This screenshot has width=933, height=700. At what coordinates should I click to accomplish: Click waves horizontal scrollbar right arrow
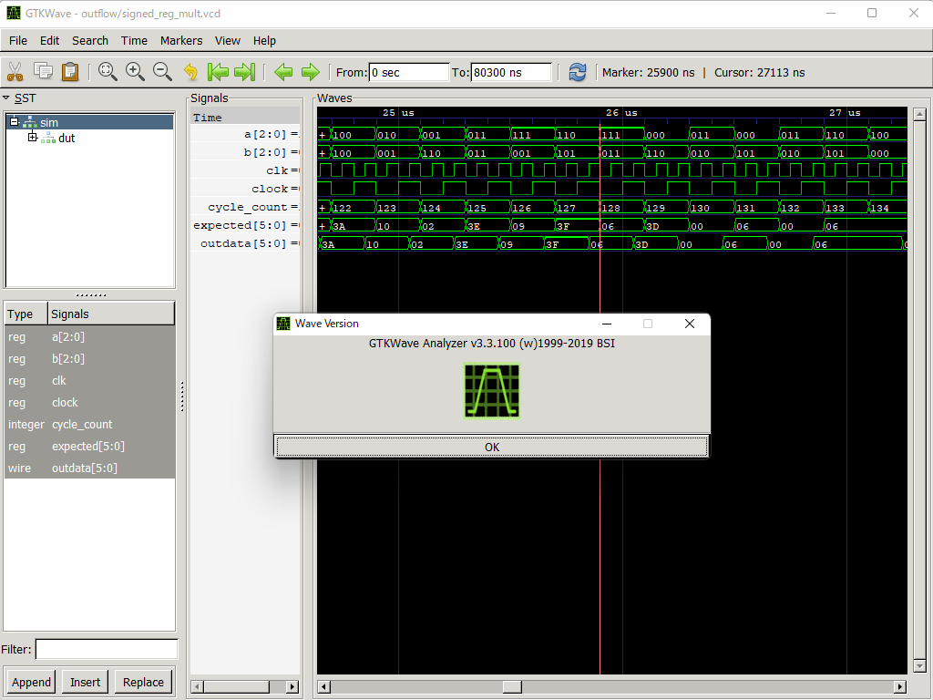(900, 687)
